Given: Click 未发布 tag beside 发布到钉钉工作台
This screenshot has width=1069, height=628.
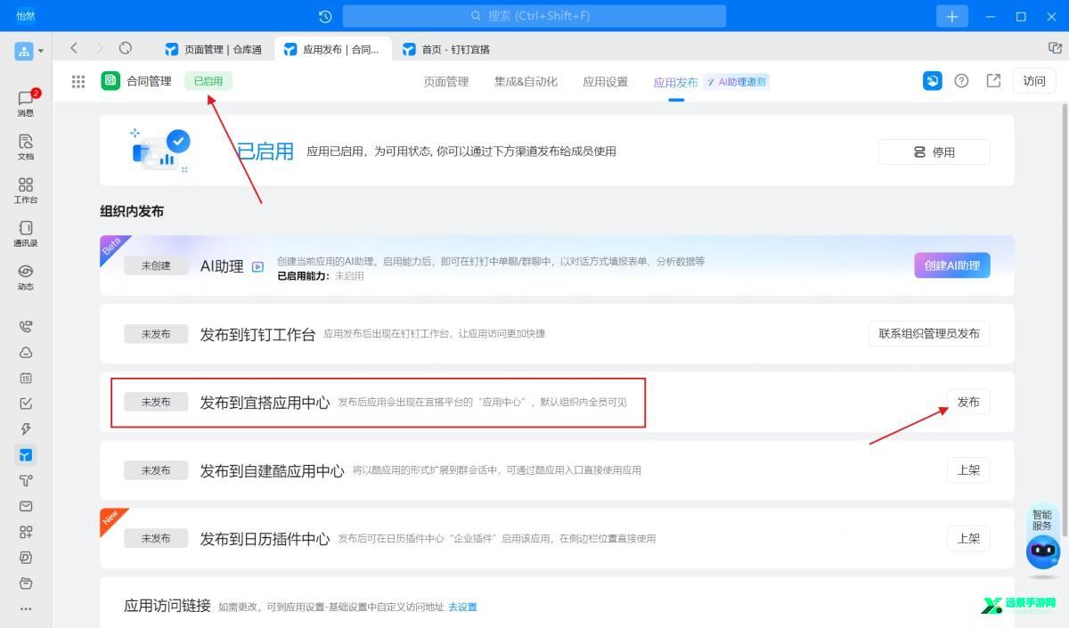Looking at the screenshot, I should 156,334.
